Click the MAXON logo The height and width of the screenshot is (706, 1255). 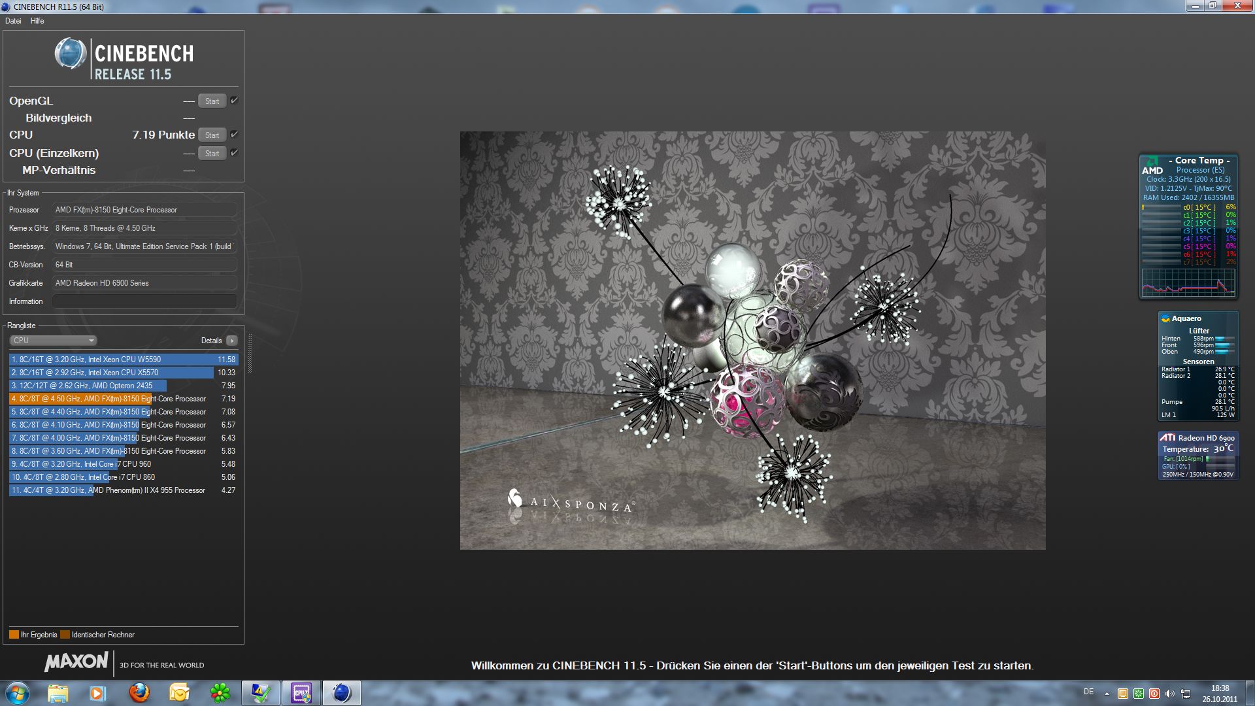coord(76,662)
